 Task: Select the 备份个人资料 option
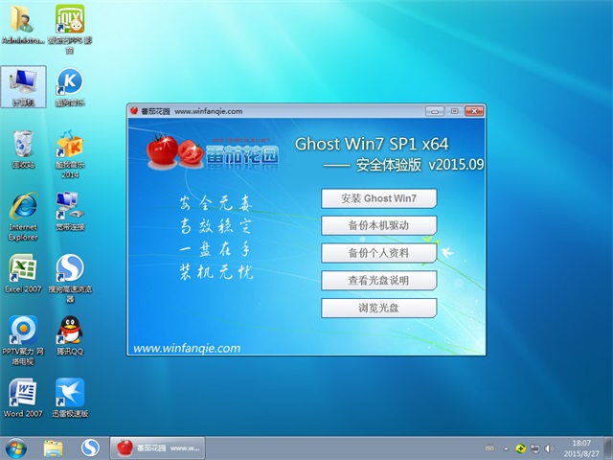coord(378,253)
